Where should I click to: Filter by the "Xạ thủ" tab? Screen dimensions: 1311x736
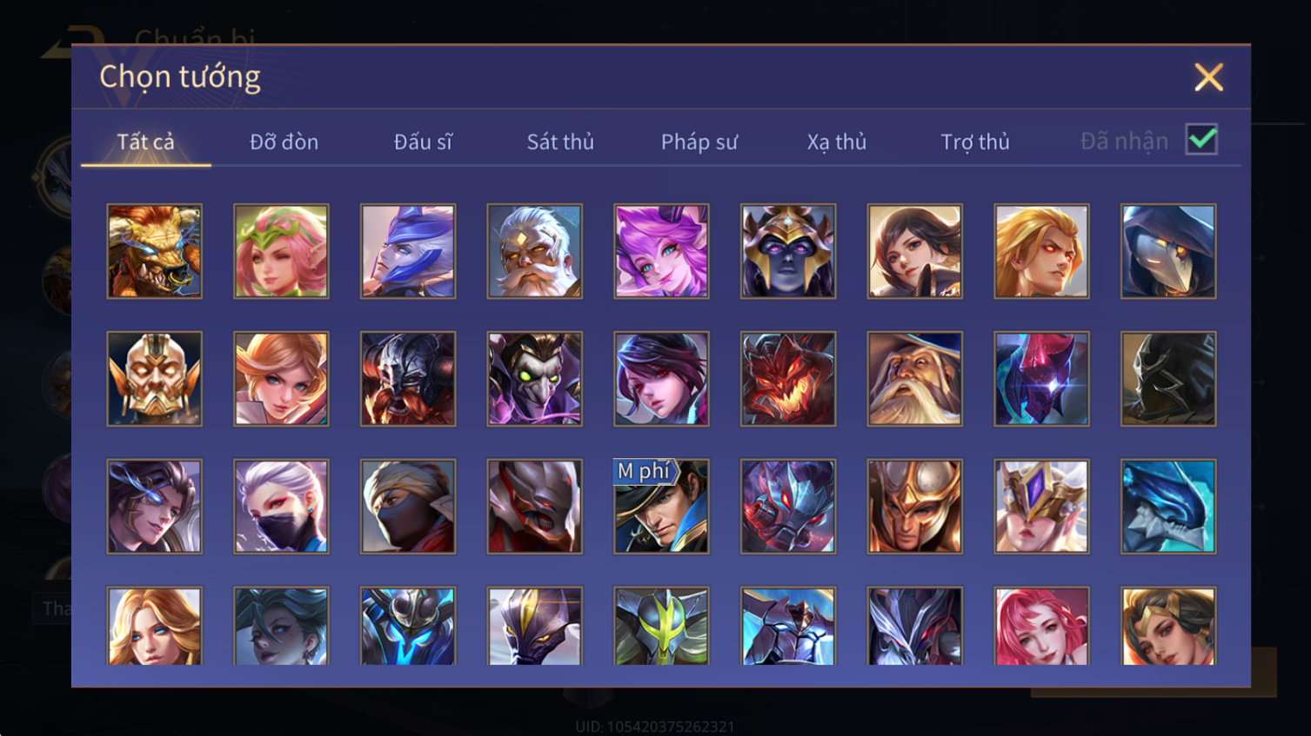coord(837,142)
